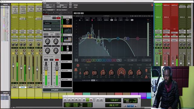Screen dimensions: 194x109
Task: Select band 6 node on F6 graph
Action: [x=137, y=38]
